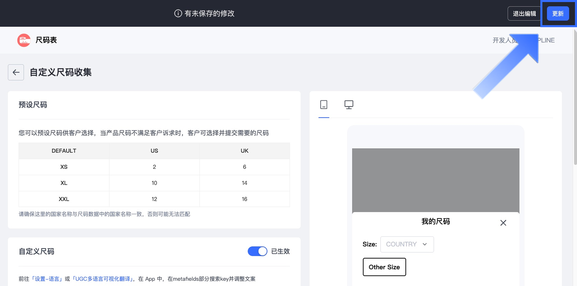Click the unsaved changes info icon

pos(178,14)
